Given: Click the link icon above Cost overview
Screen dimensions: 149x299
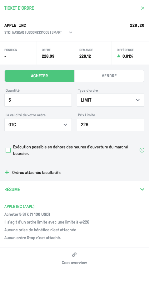Looking at the screenshot, I should coord(74,254).
